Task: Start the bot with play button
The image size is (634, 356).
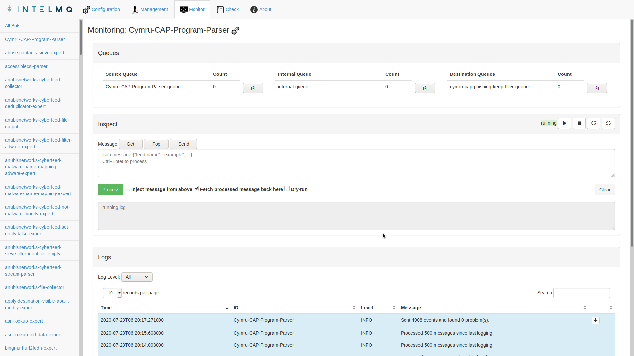Action: coord(565,123)
